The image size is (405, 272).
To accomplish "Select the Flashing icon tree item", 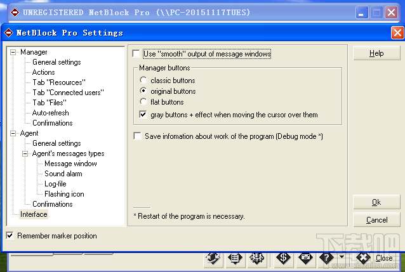I will (64, 194).
